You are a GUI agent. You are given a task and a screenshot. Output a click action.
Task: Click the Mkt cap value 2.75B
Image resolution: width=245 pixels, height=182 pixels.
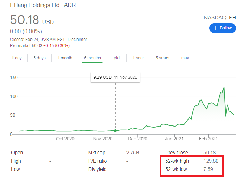[133, 153]
